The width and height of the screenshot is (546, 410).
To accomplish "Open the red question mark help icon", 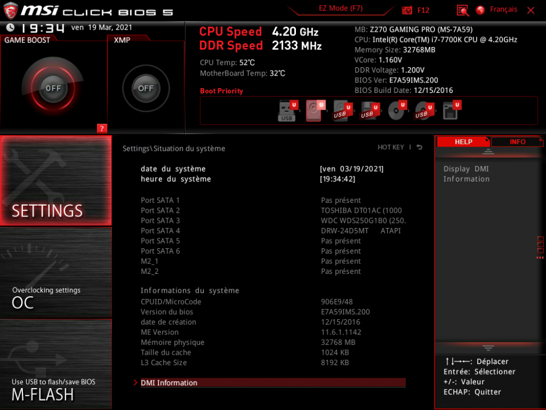I will click(102, 128).
